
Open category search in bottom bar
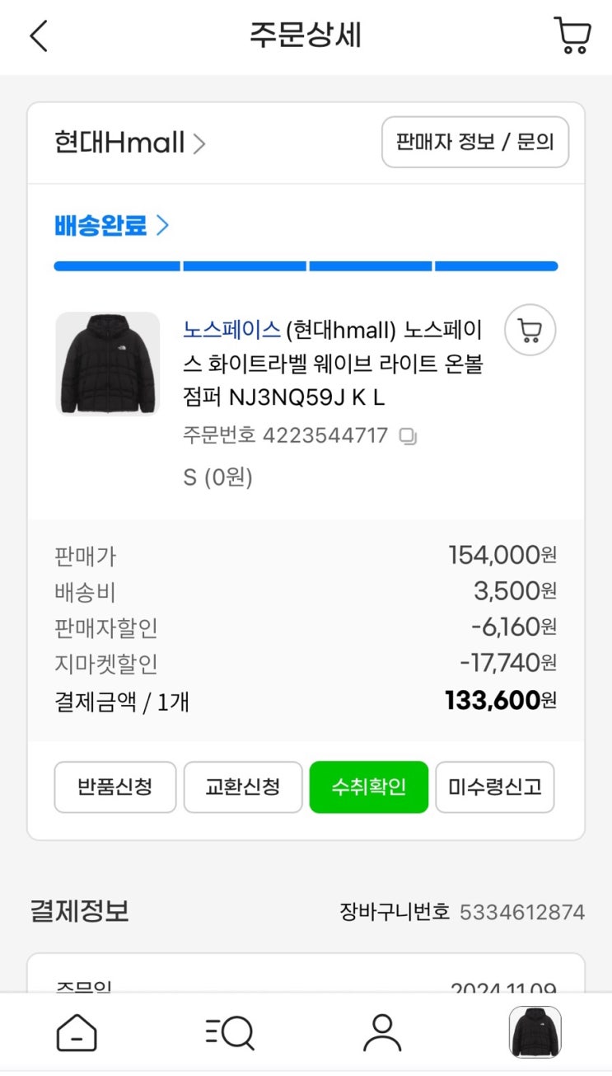click(x=229, y=1033)
